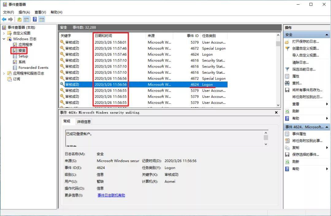Collapse the 安全 actions section header
The height and width of the screenshot is (216, 331).
coord(327,35)
